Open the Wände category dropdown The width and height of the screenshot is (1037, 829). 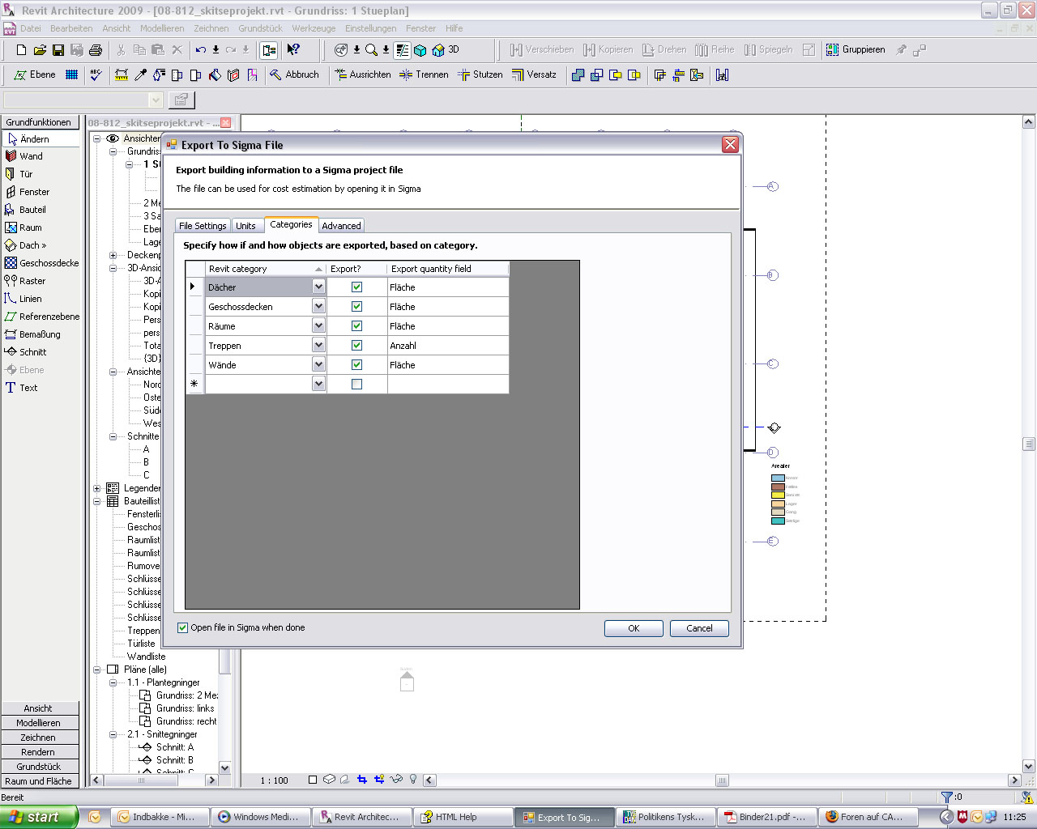(318, 364)
